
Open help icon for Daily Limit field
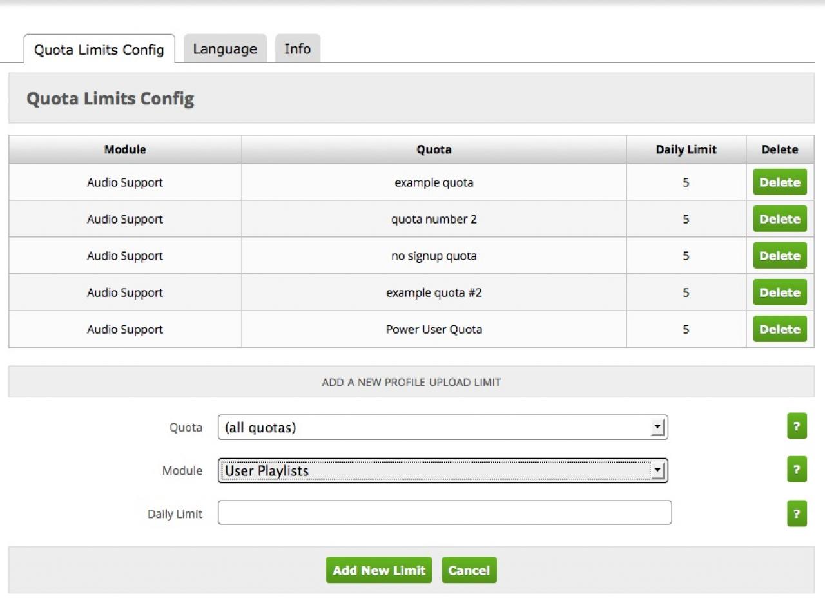point(797,513)
